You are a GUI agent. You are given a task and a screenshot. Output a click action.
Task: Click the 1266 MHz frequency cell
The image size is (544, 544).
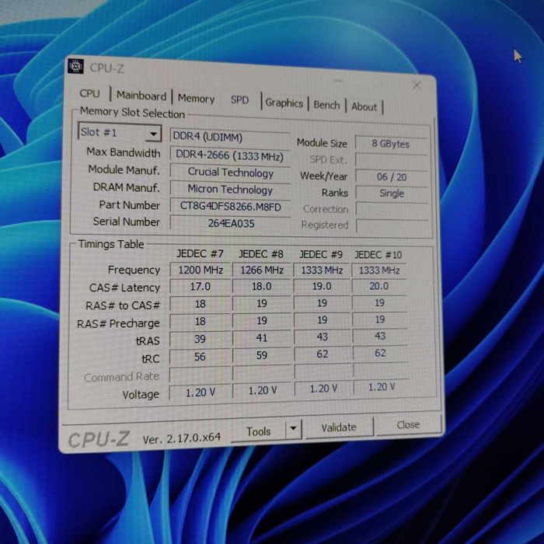(262, 270)
